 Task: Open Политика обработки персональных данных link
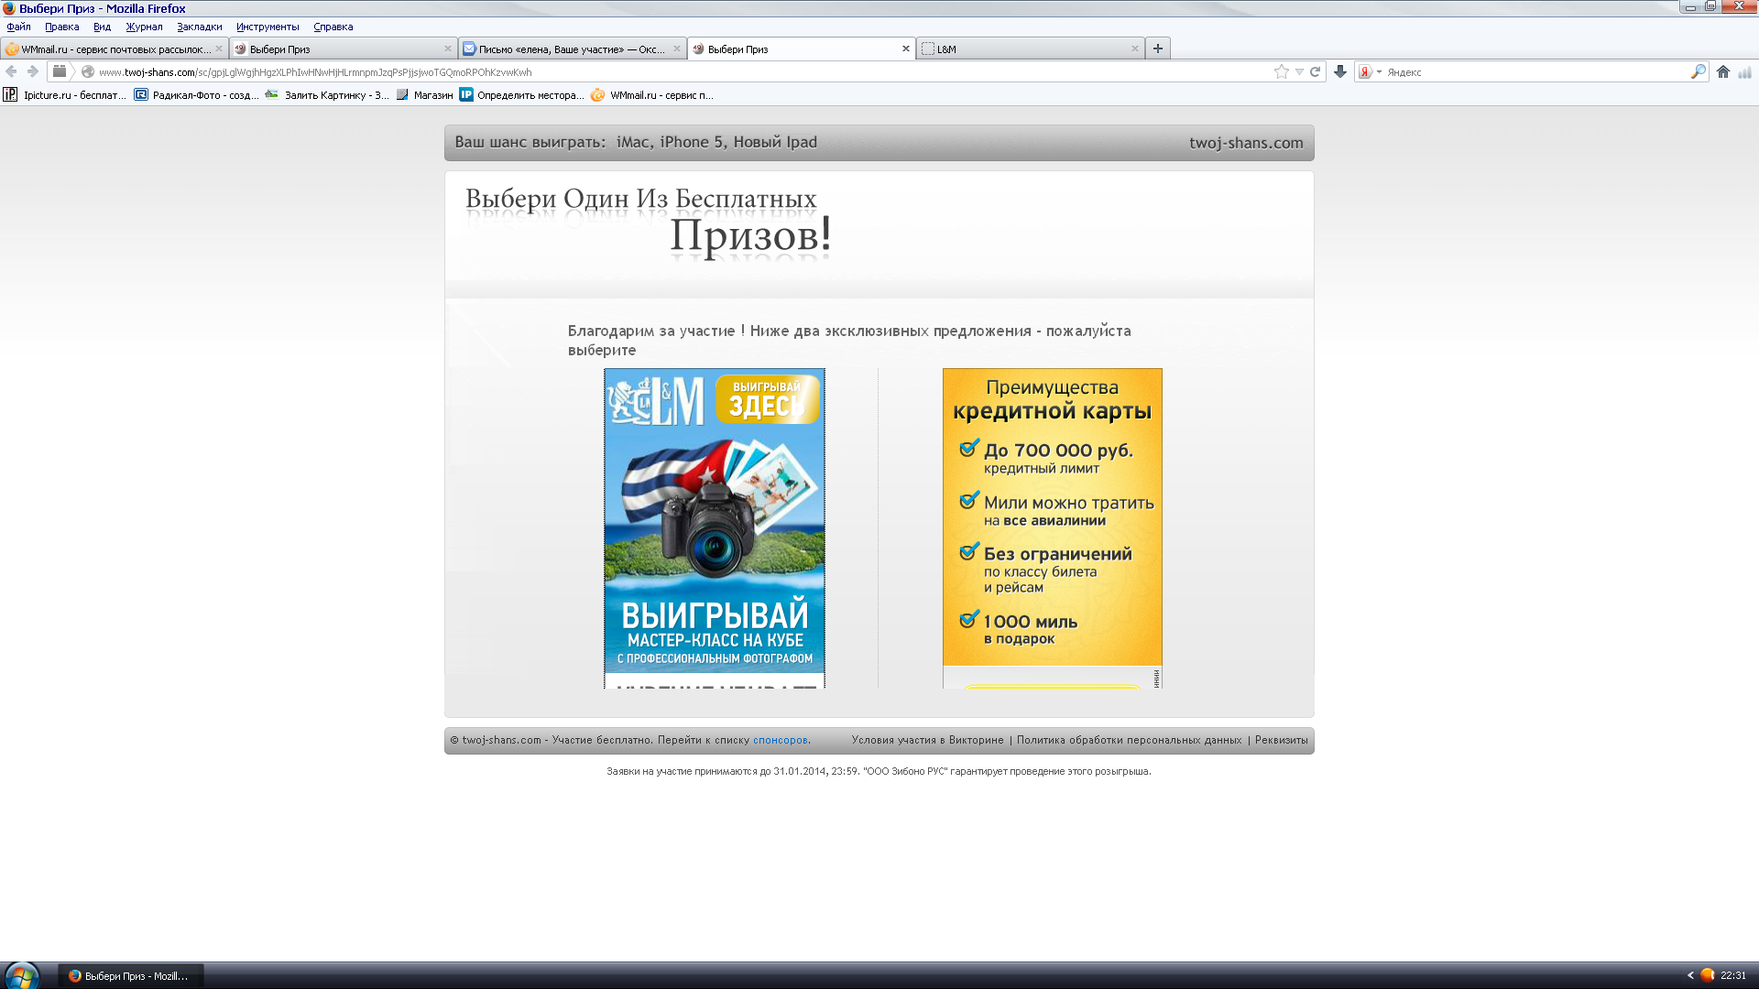click(1130, 740)
